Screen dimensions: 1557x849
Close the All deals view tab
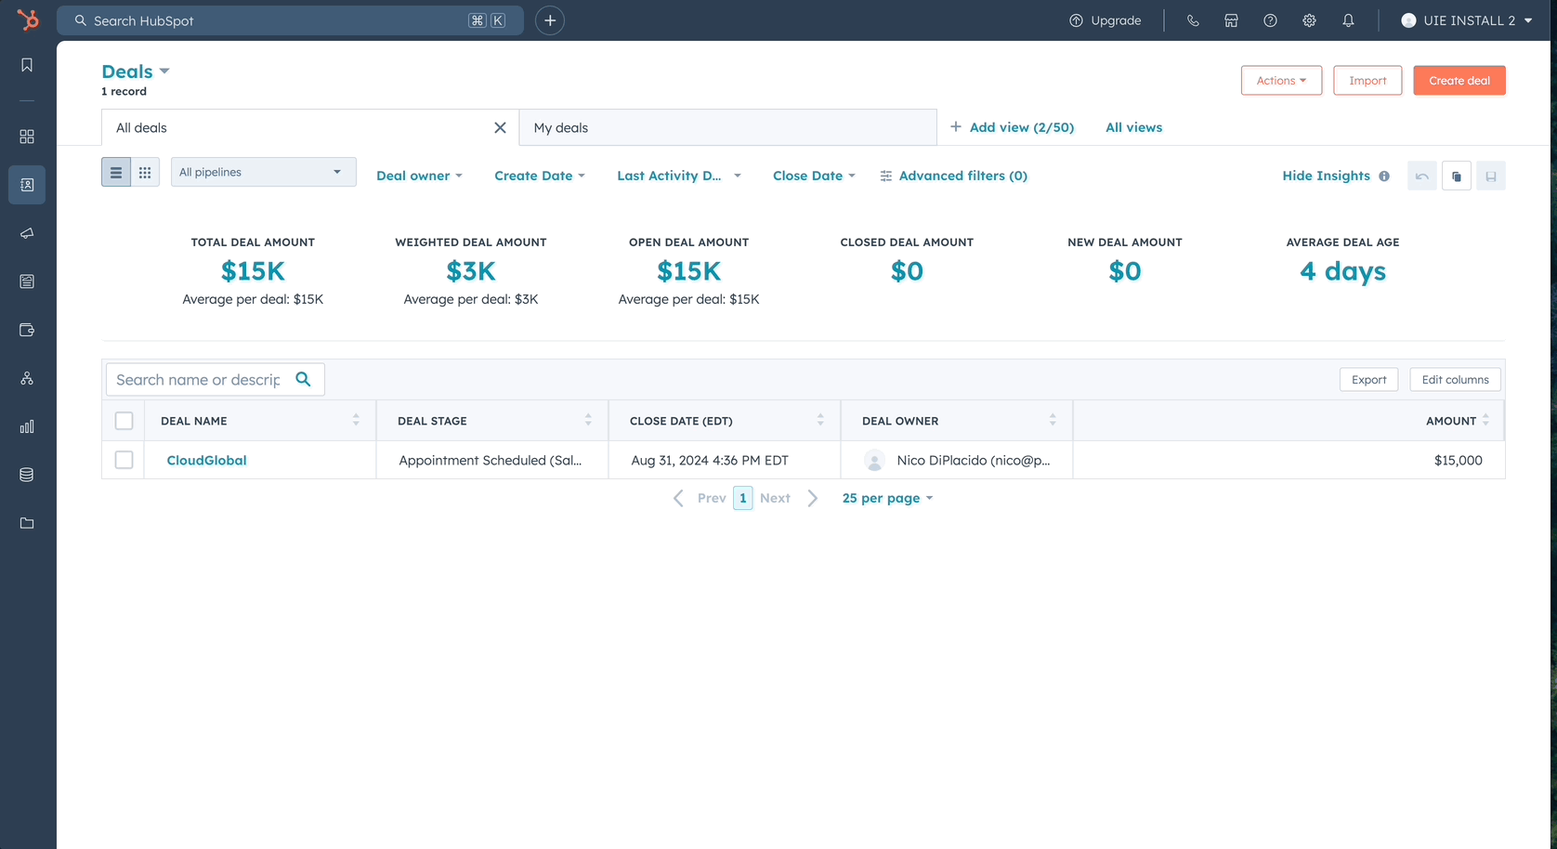click(x=500, y=127)
